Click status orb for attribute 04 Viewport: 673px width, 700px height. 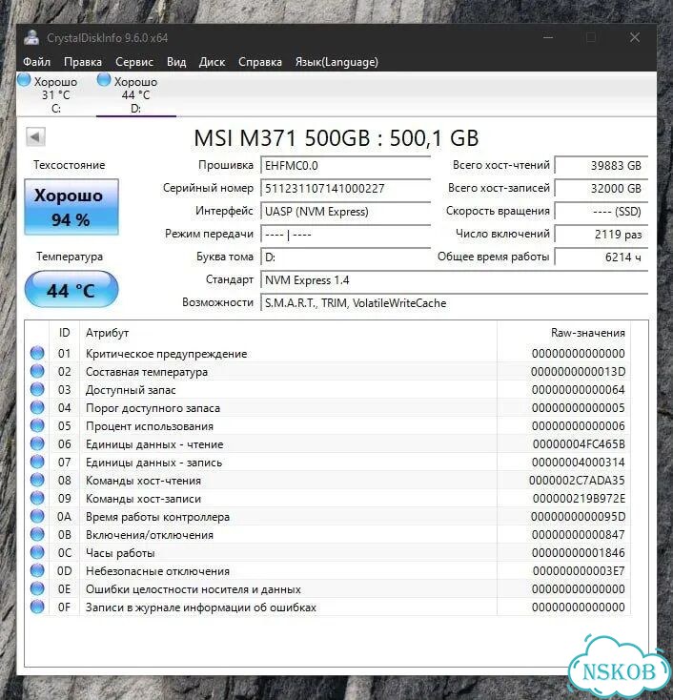(x=37, y=407)
